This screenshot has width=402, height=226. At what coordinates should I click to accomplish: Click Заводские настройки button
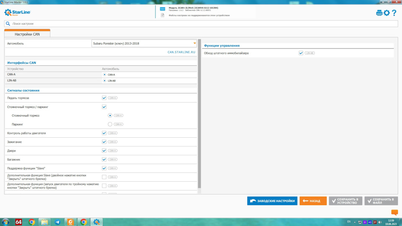coord(272,201)
